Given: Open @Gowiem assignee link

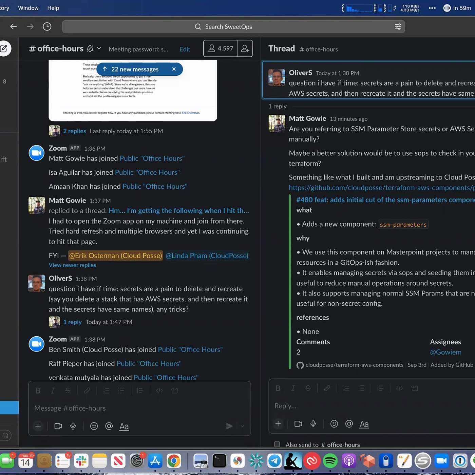Looking at the screenshot, I should point(446,352).
